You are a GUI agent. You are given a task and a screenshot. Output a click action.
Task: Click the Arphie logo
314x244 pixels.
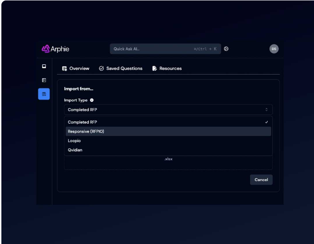point(55,49)
